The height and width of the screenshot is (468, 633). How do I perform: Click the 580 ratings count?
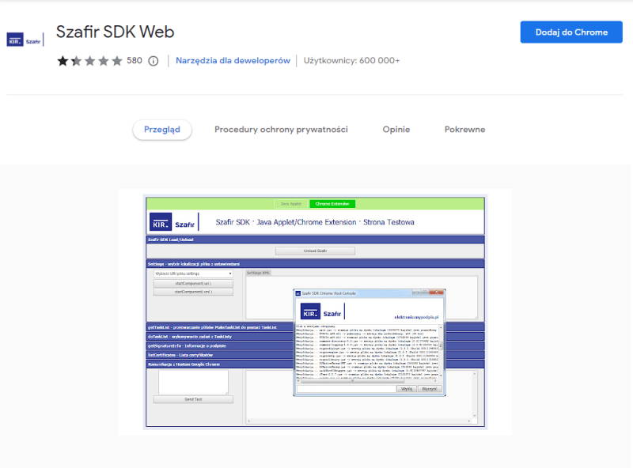coord(135,61)
